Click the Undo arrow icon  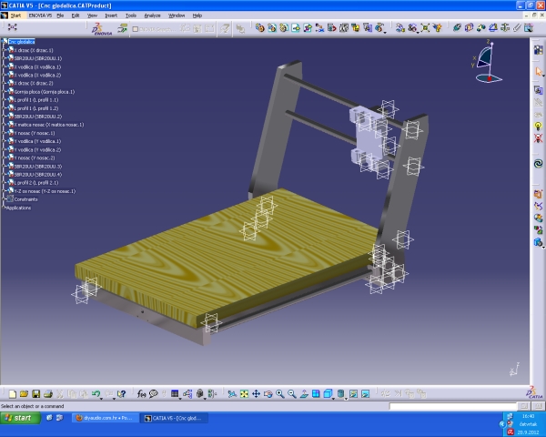tap(96, 393)
